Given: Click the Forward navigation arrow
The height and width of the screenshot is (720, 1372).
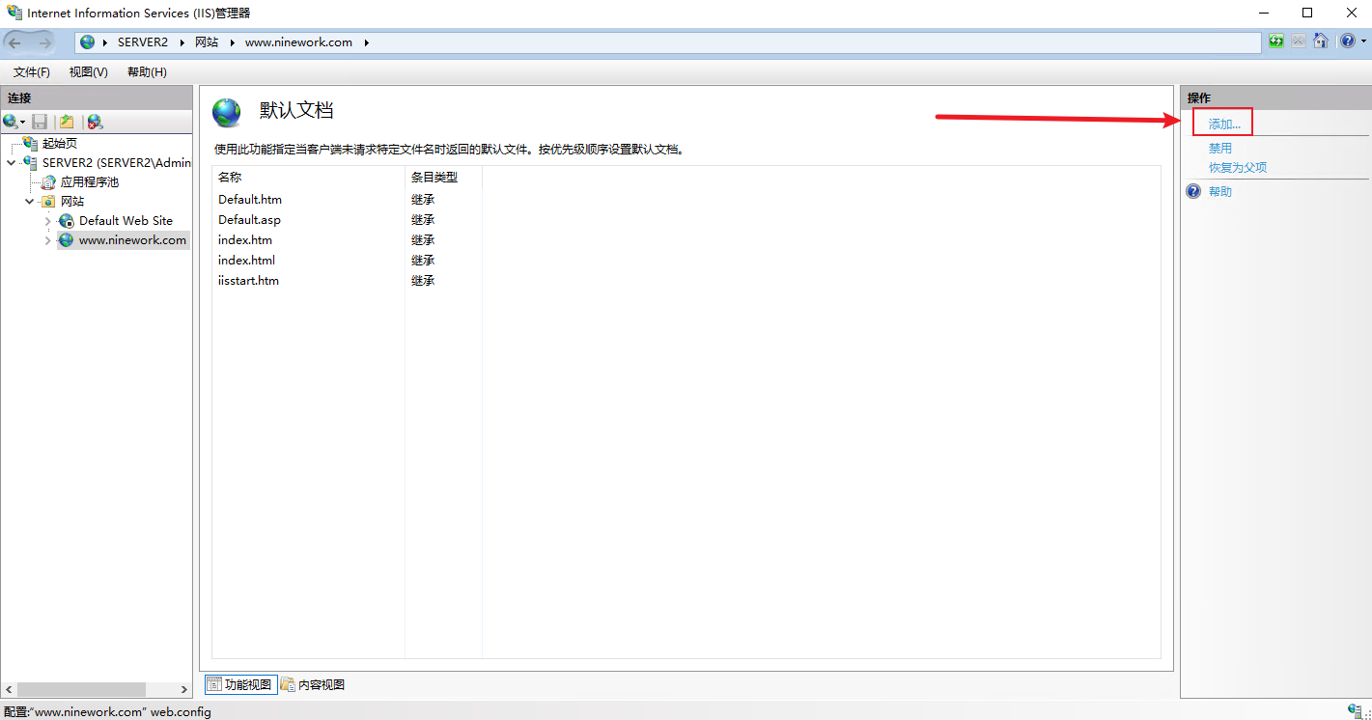Looking at the screenshot, I should pyautogui.click(x=45, y=42).
